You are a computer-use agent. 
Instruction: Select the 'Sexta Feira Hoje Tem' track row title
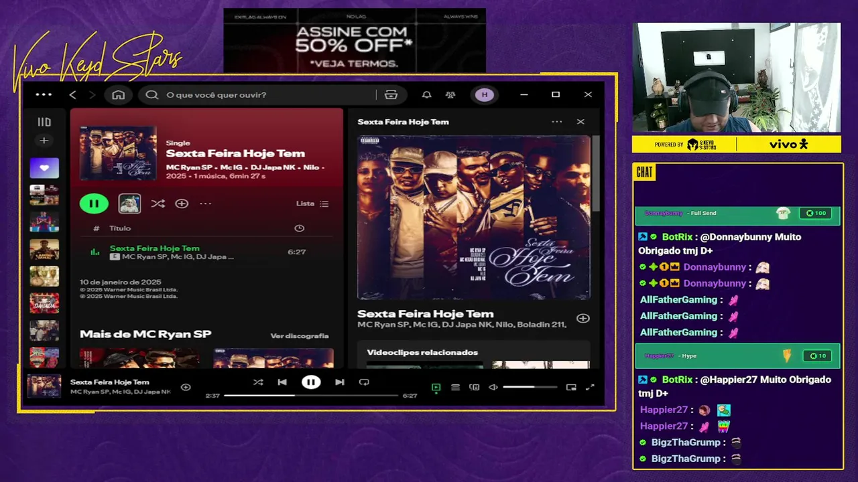click(x=155, y=248)
